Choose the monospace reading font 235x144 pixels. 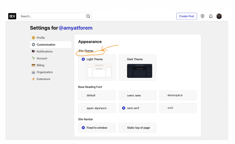tap(164, 95)
